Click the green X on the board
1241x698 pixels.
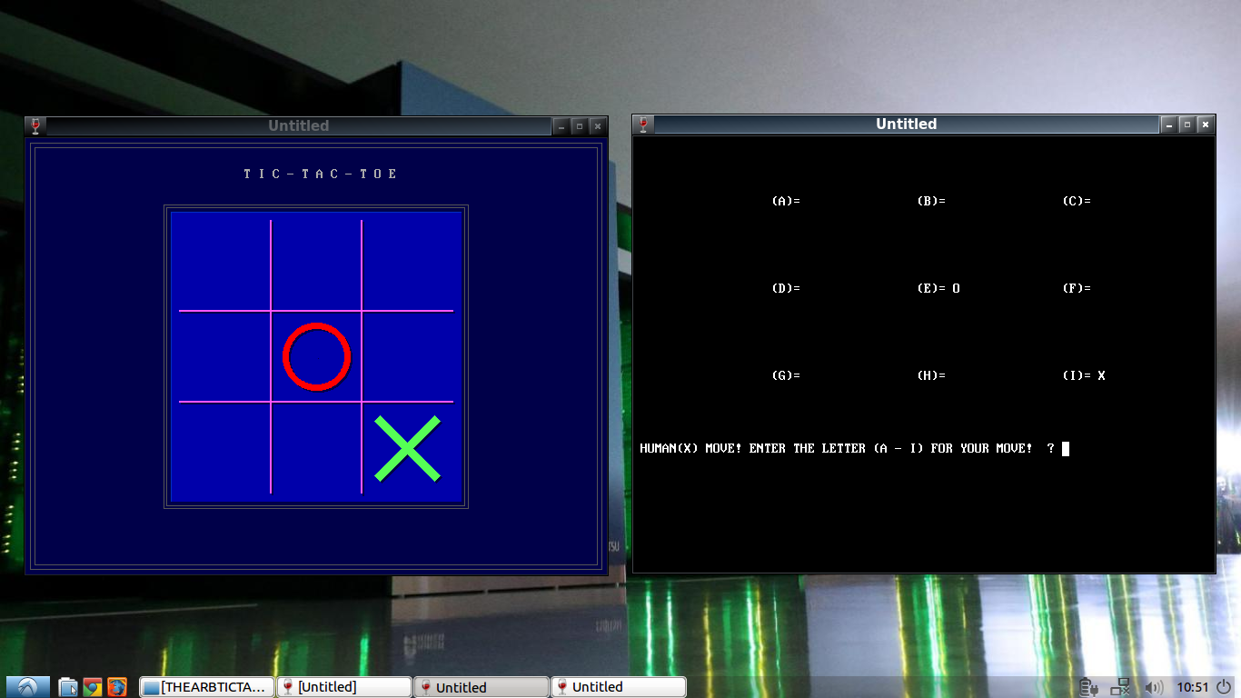[407, 448]
